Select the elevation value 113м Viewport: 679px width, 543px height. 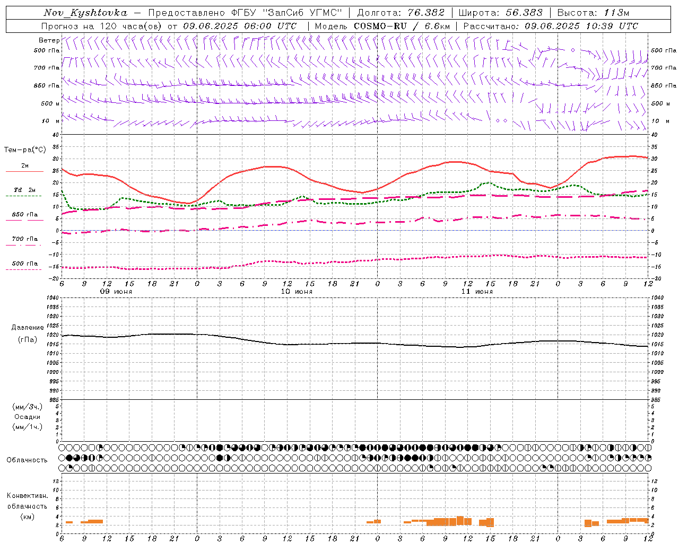pos(616,13)
